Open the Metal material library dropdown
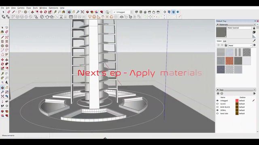This screenshot has height=145, width=259. (x=240, y=46)
